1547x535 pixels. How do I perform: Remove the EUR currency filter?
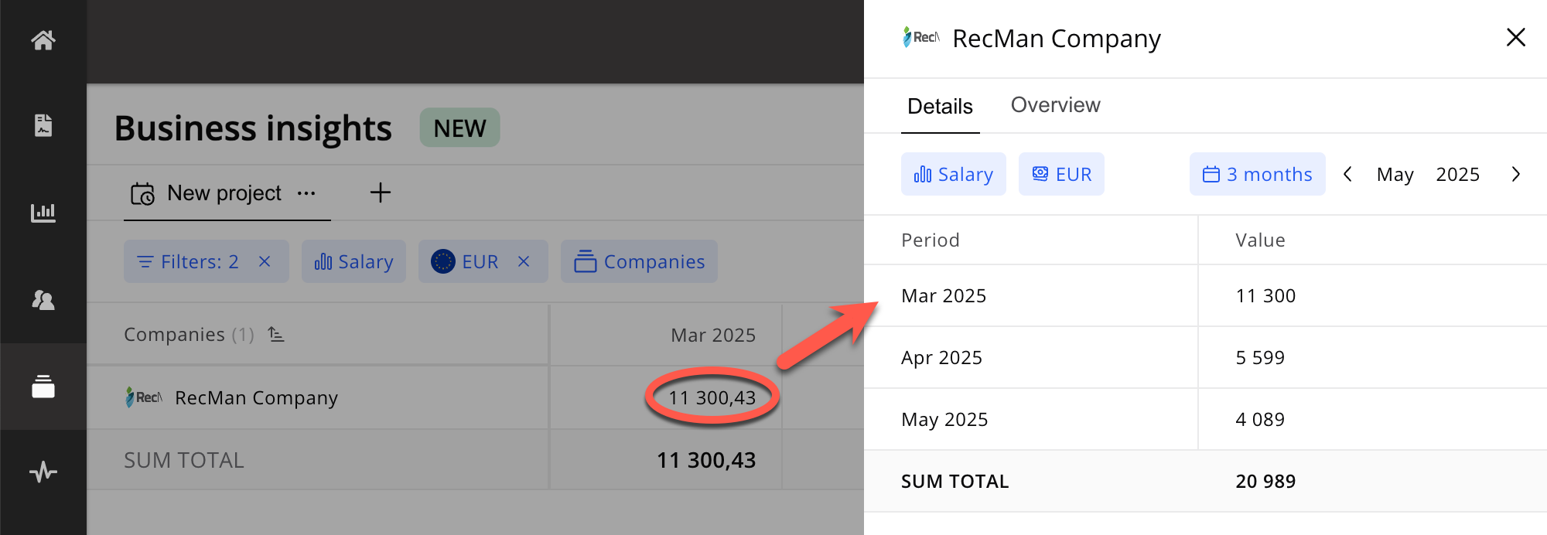tap(524, 261)
